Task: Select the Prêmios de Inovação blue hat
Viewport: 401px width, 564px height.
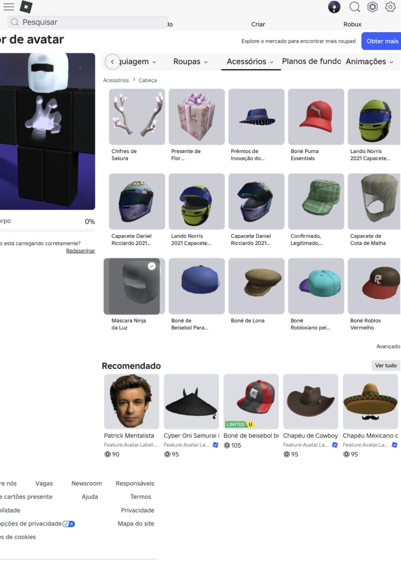Action: pyautogui.click(x=256, y=117)
